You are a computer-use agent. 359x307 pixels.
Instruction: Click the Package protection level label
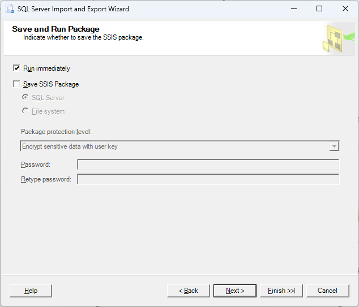[x=56, y=132]
